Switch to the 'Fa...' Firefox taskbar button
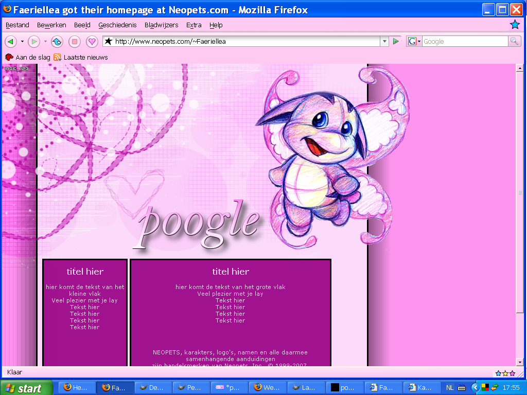 pyautogui.click(x=115, y=388)
